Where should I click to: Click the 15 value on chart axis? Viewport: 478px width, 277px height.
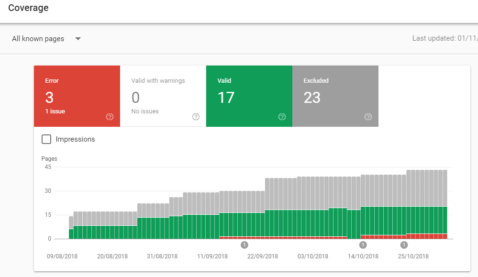(x=48, y=214)
